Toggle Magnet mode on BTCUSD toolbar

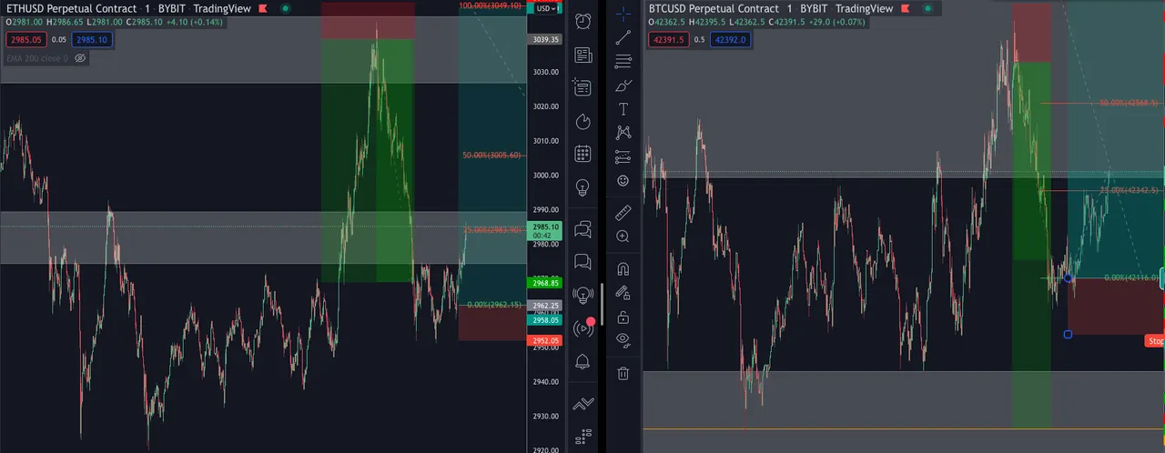click(623, 269)
